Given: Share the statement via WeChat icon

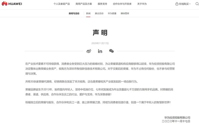Looking at the screenshot, I should click(x=111, y=51).
